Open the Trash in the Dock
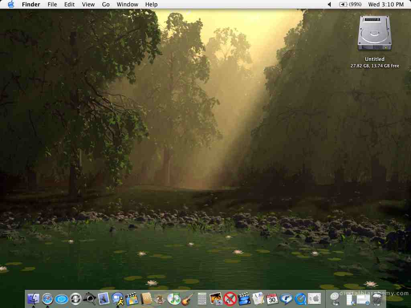Image resolution: width=411 pixels, height=308 pixels. 377,299
